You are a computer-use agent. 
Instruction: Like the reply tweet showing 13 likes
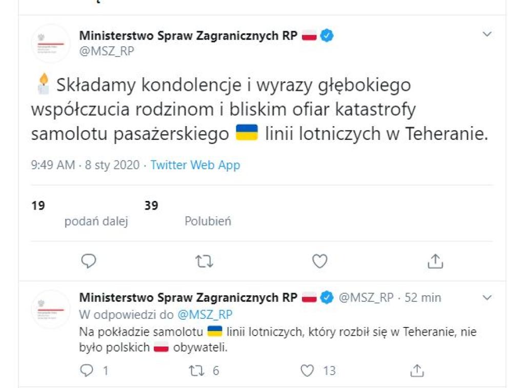click(307, 370)
